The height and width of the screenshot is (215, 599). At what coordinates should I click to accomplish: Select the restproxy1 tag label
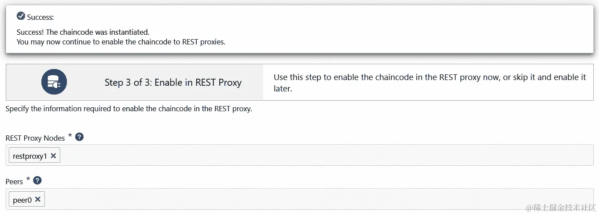(x=30, y=156)
